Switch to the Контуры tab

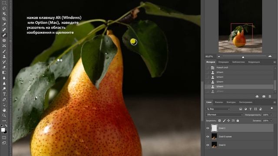click(x=231, y=102)
